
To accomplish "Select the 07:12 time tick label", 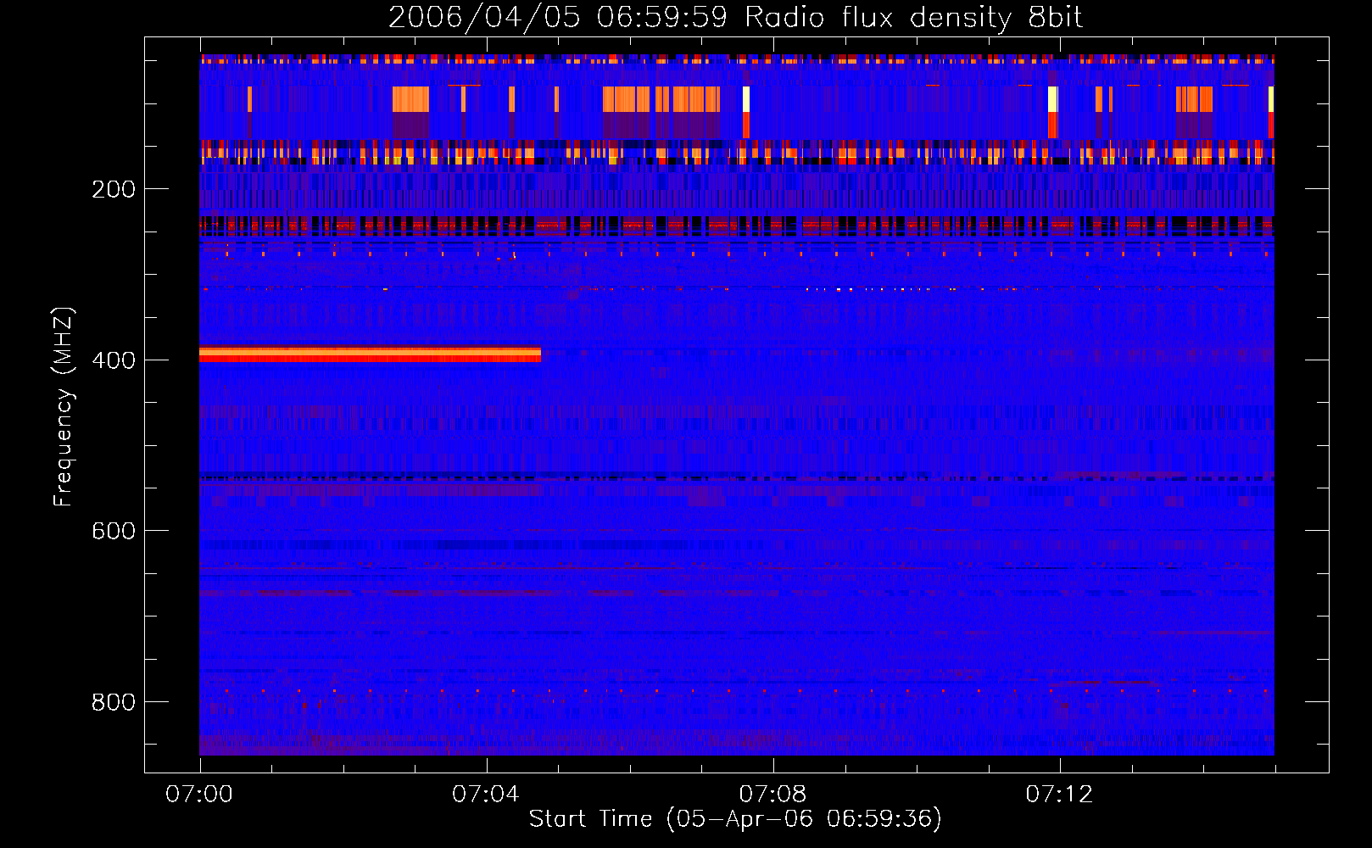I will coord(1059,795).
